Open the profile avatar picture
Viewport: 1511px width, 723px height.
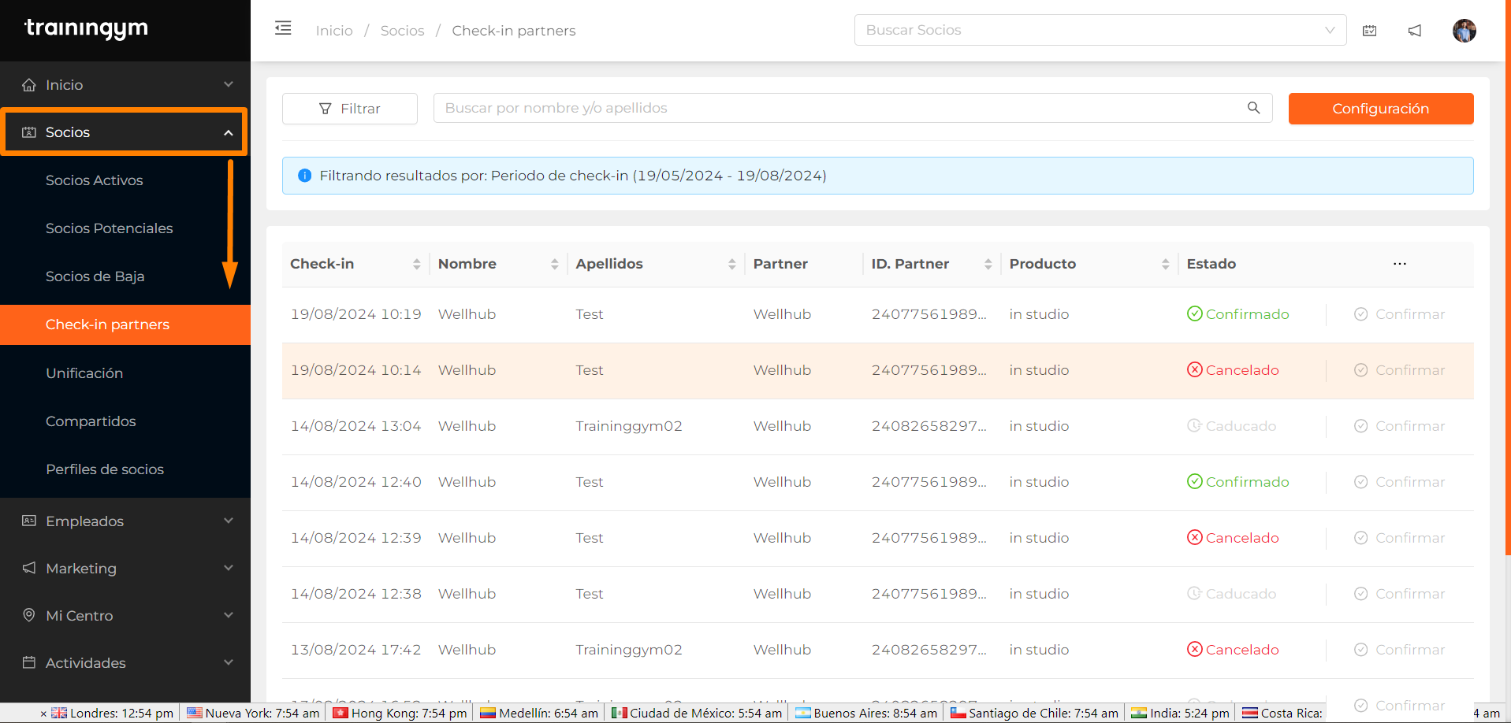click(x=1464, y=30)
